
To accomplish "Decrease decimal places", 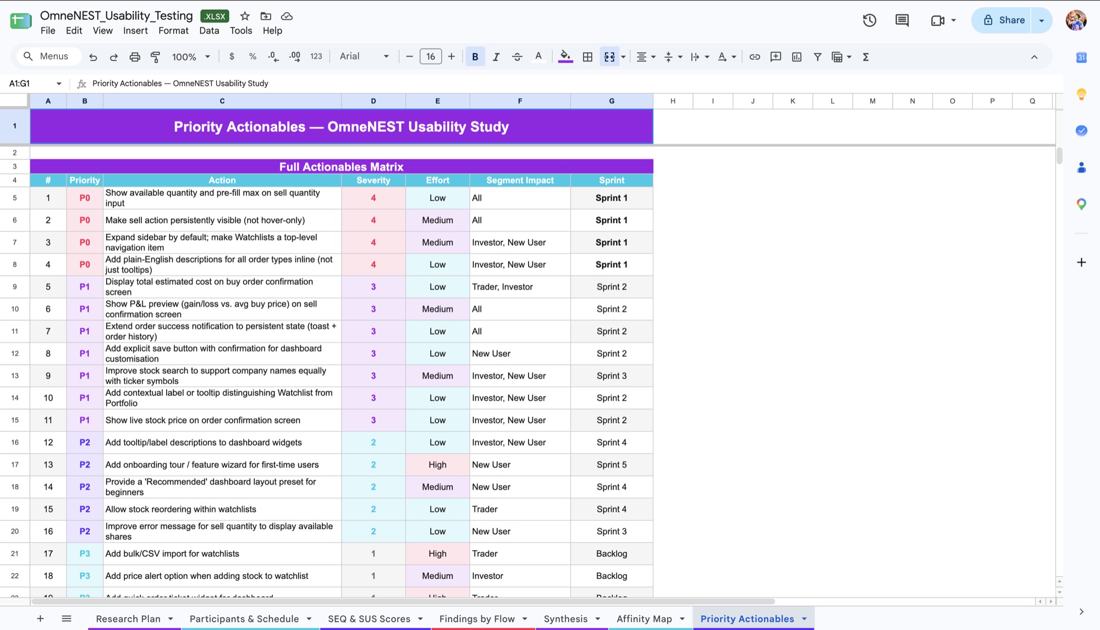I will click(273, 57).
